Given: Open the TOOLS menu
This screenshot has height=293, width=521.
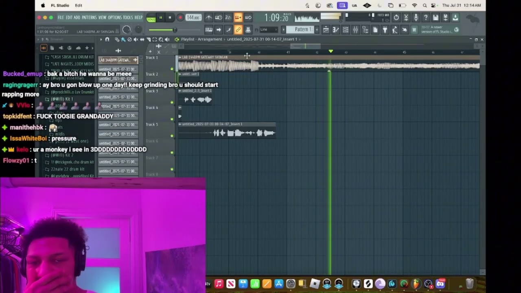Looking at the screenshot, I should click(128, 17).
